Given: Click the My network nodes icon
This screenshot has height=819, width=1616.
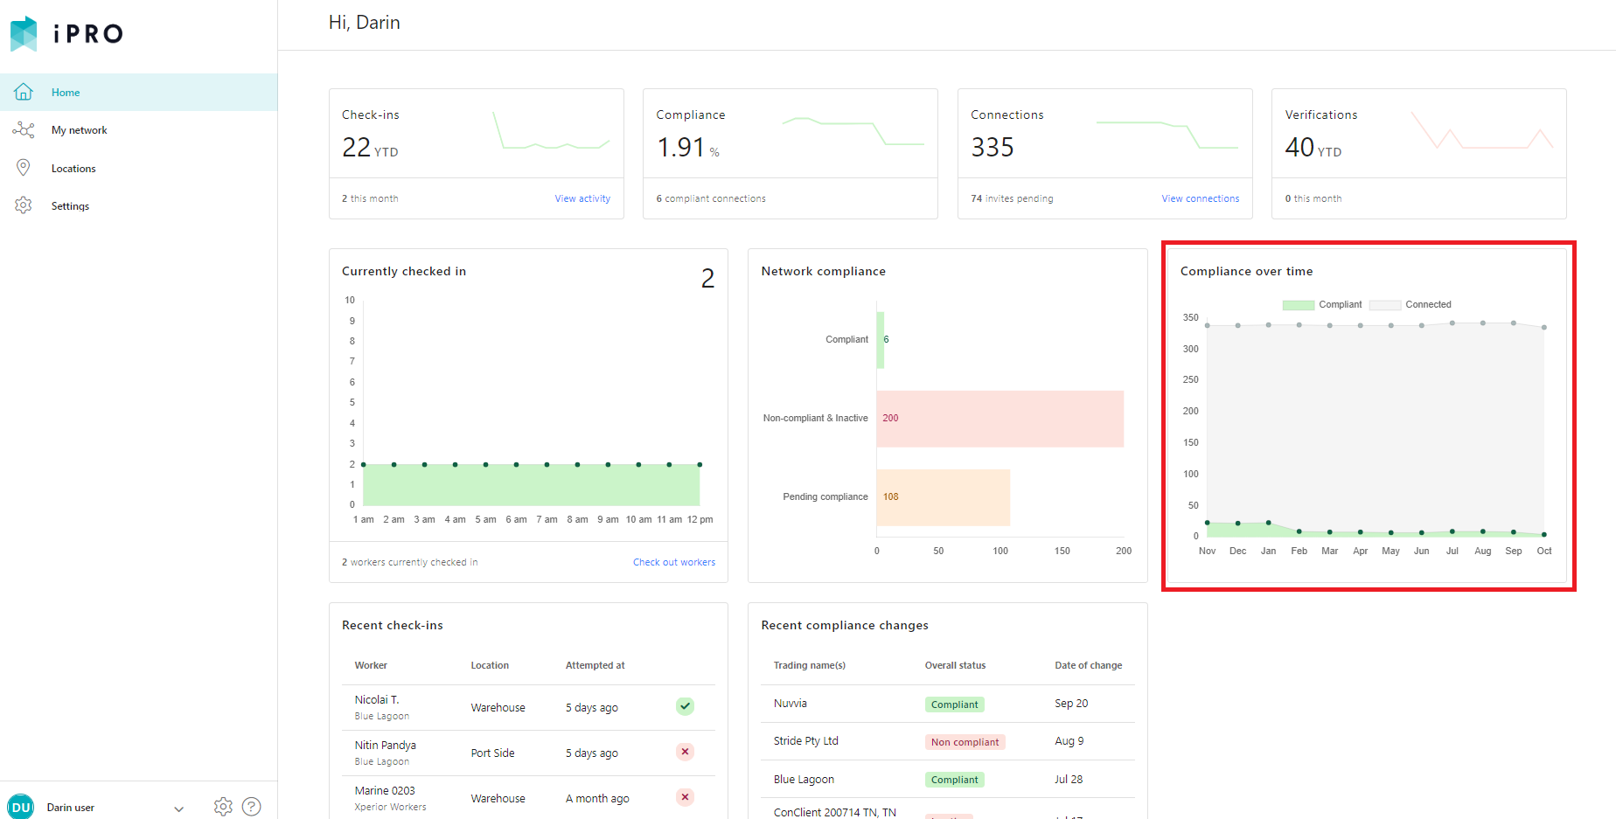Looking at the screenshot, I should tap(24, 130).
